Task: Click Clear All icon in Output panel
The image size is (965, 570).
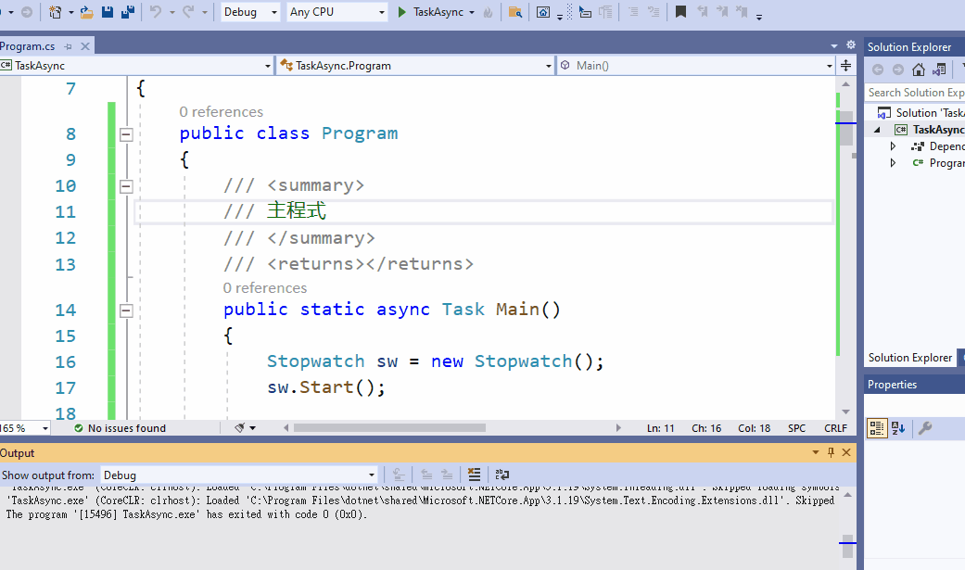Action: point(474,475)
